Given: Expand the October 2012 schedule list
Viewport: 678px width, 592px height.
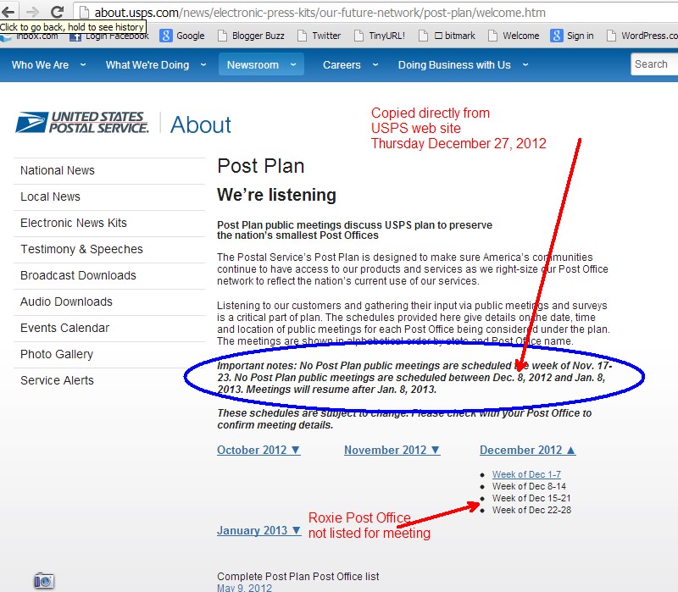Looking at the screenshot, I should pyautogui.click(x=258, y=450).
